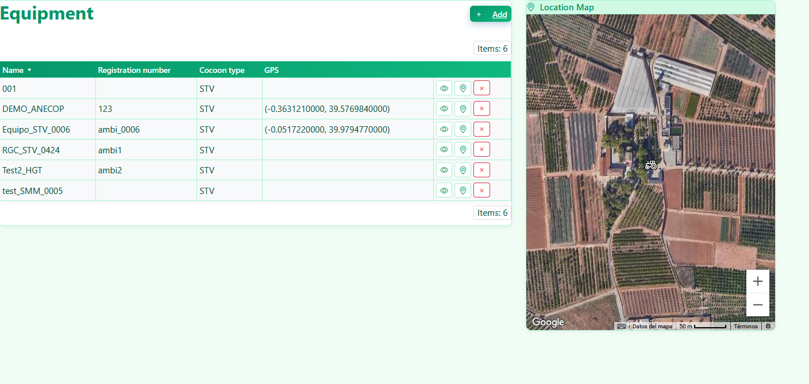Click the Cocoon type column header

222,70
